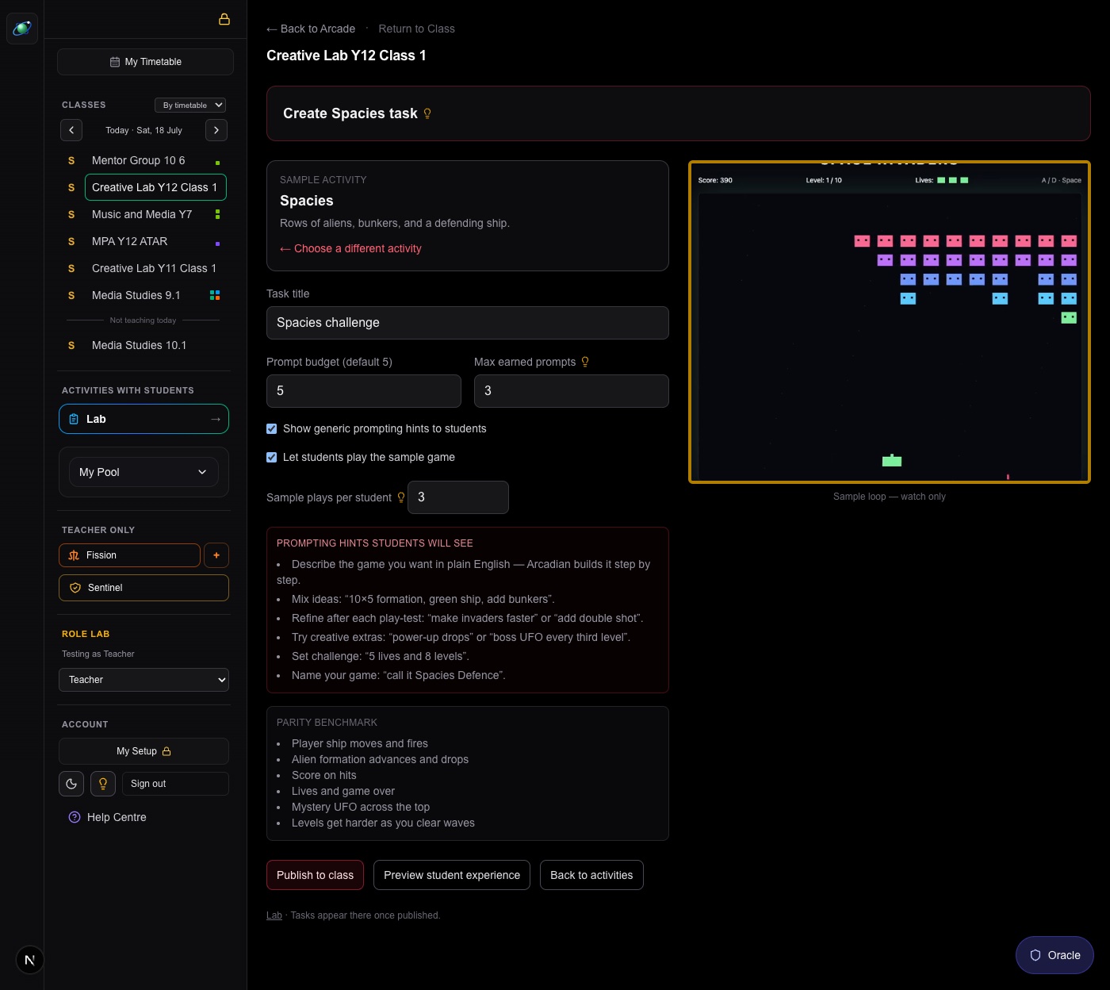
Task: Click lock icon on My Setup
Action: [166, 751]
